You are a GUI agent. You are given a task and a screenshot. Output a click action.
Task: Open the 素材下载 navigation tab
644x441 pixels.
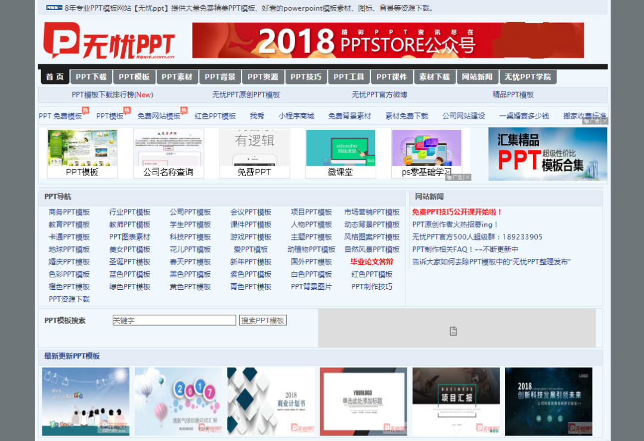[434, 77]
